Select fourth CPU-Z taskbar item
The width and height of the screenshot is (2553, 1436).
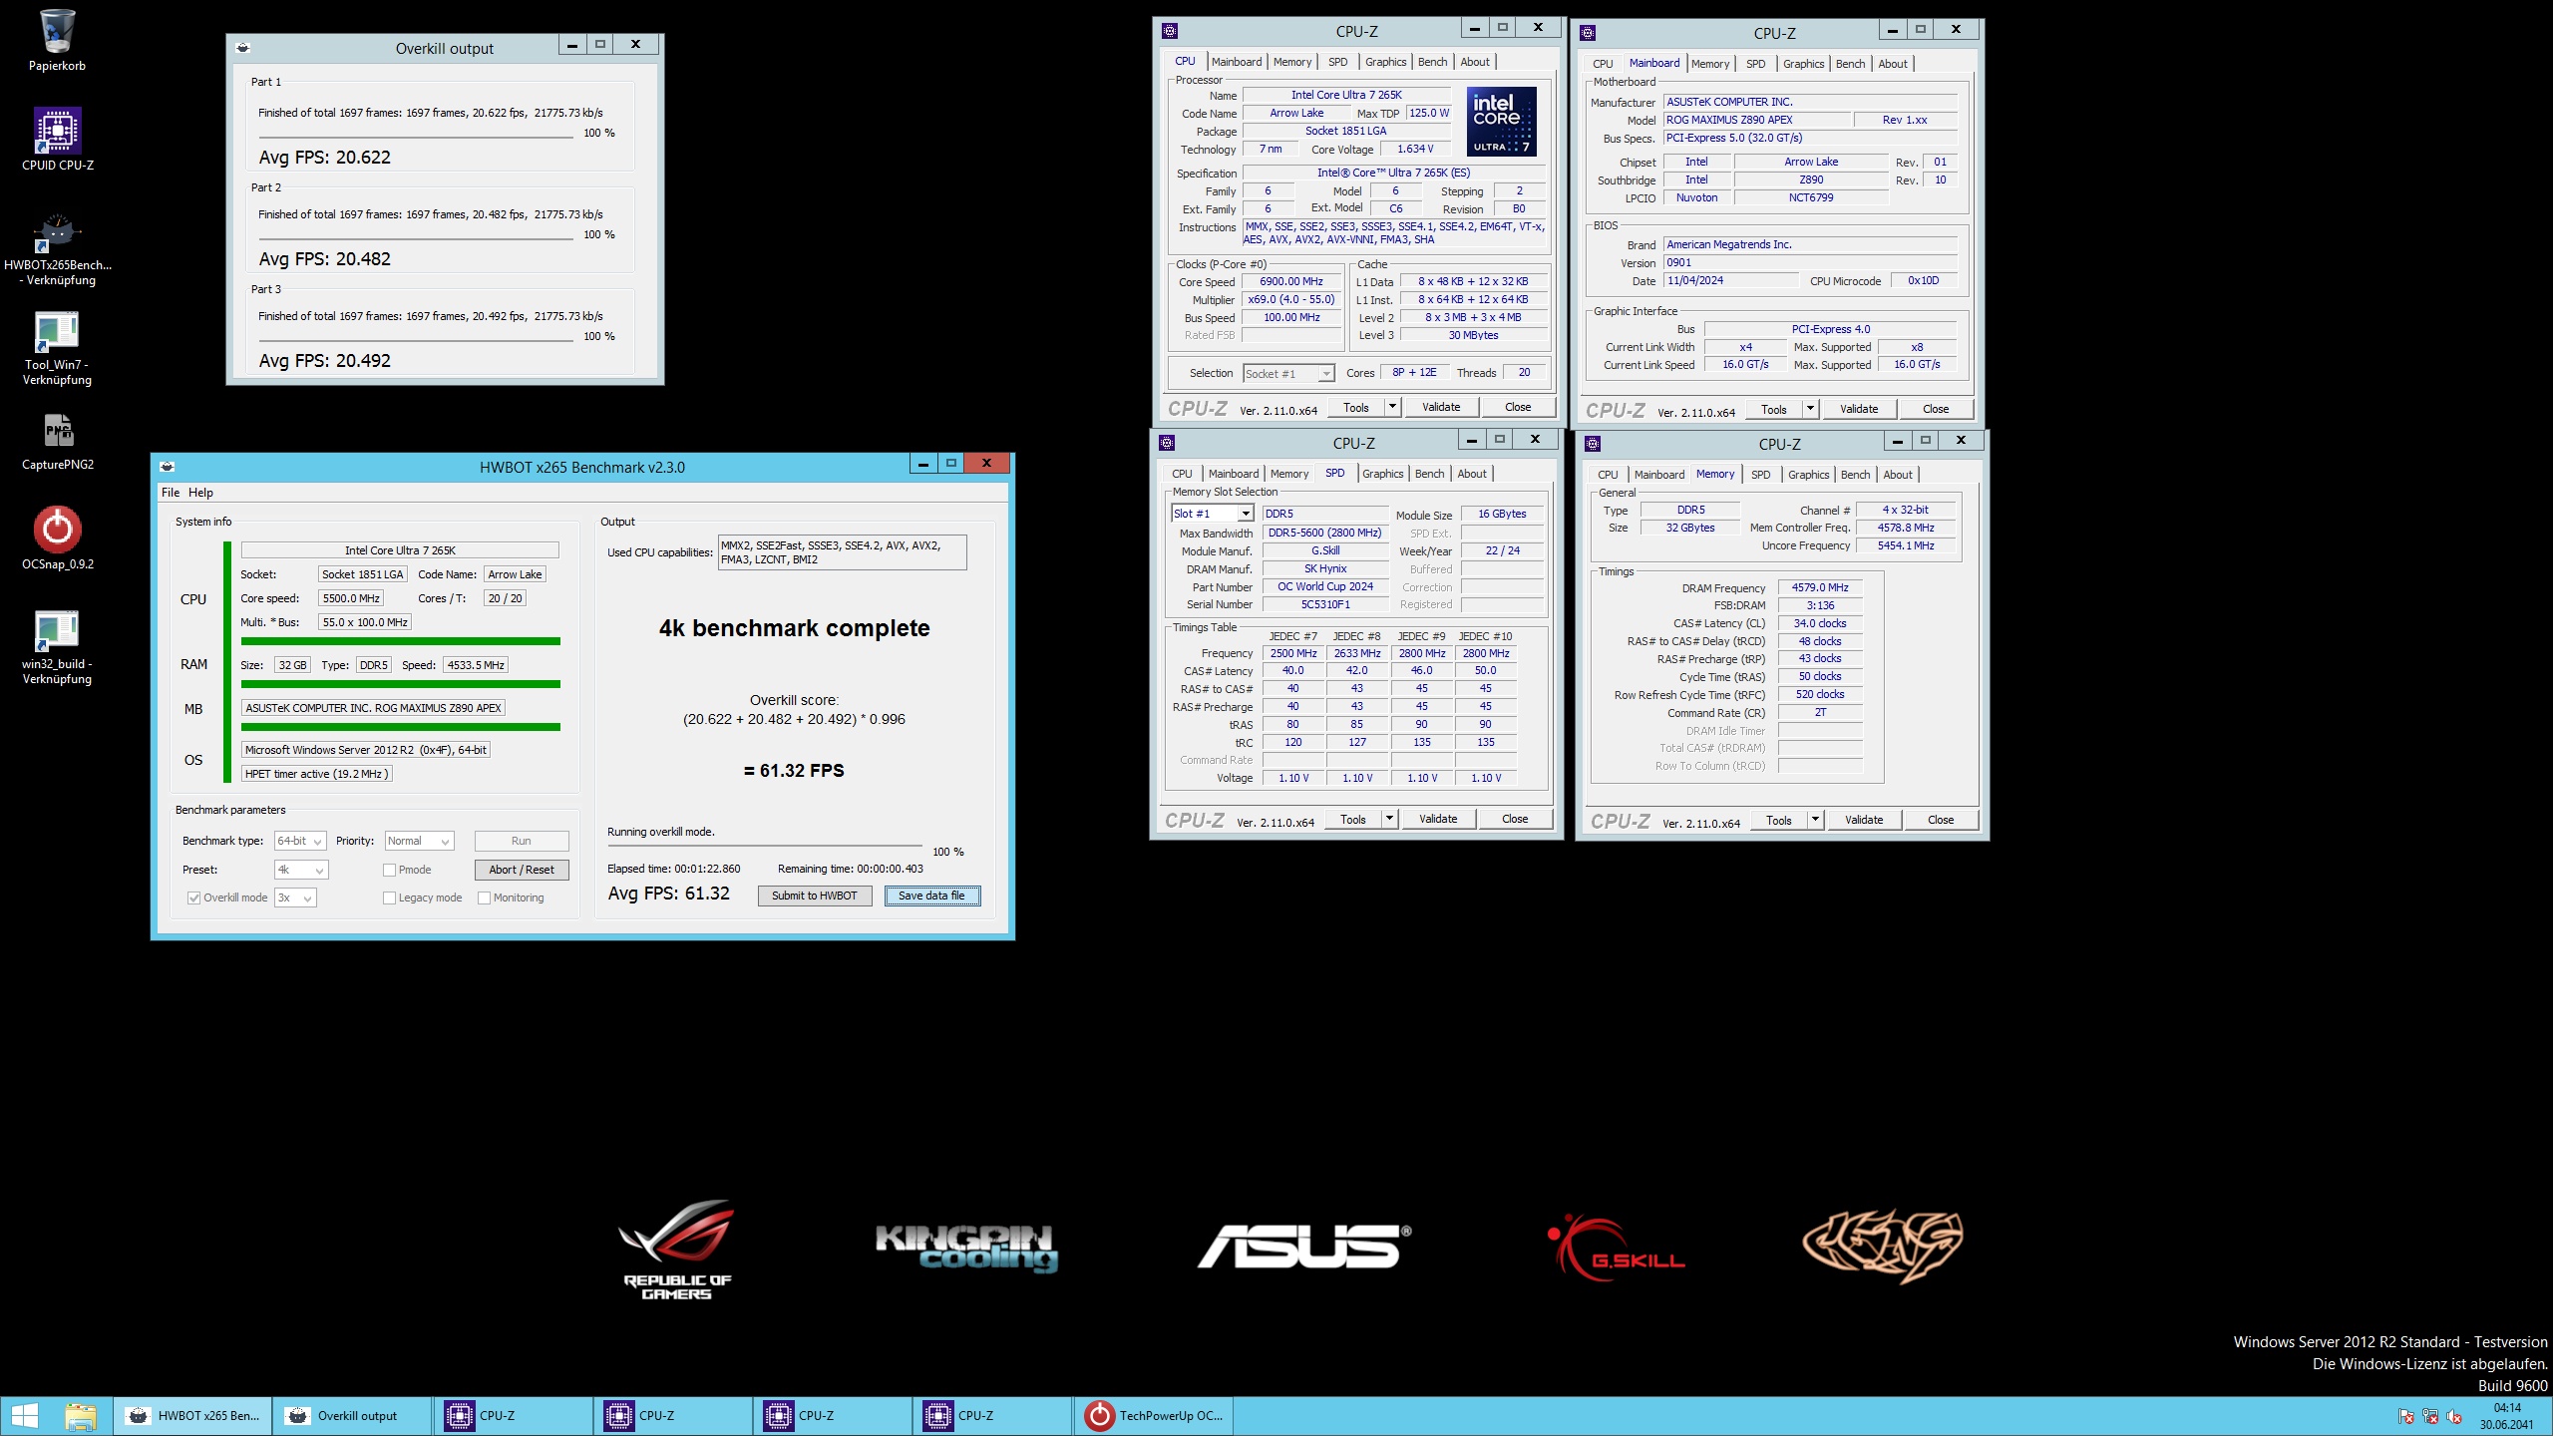point(991,1415)
